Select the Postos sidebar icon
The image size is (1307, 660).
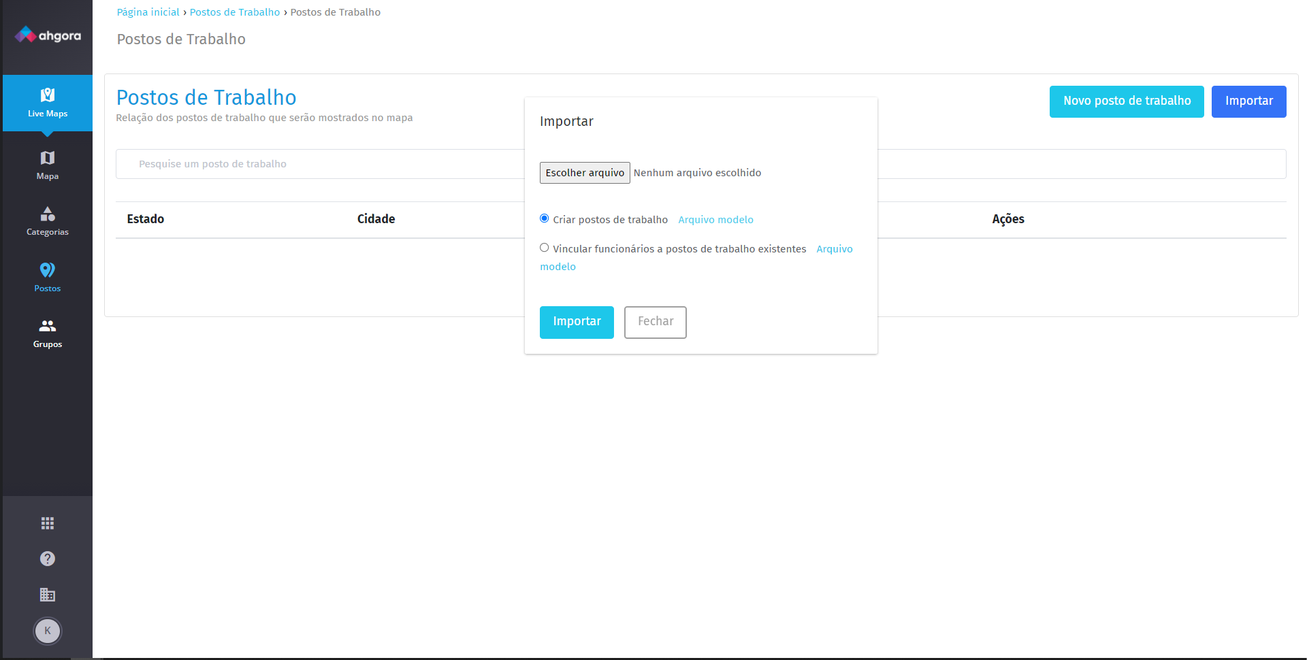[48, 277]
